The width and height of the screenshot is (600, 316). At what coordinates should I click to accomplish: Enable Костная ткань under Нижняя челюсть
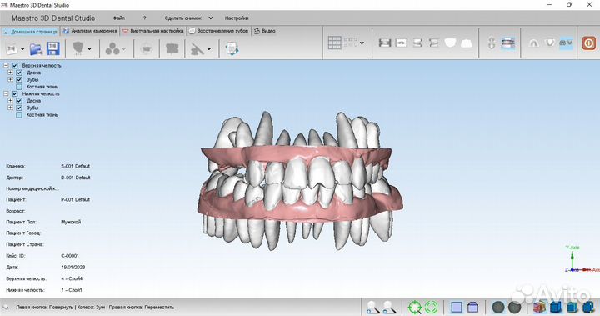click(x=19, y=115)
